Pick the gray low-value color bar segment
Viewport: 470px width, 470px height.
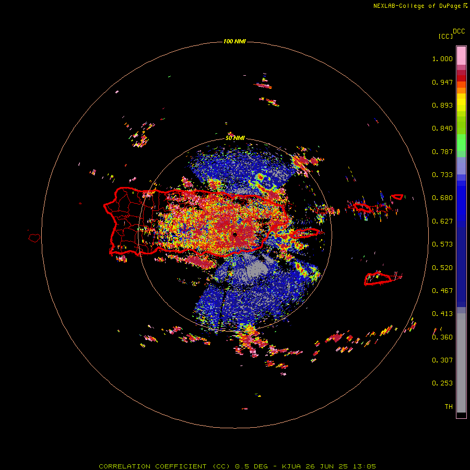pos(461,366)
